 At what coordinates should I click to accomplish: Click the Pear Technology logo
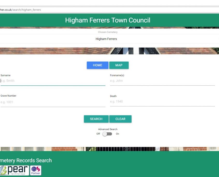coord(14,171)
